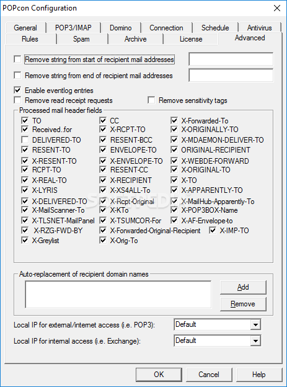The height and width of the screenshot is (387, 287).
Task: Check Remove read receipt requests
Action: click(17, 100)
